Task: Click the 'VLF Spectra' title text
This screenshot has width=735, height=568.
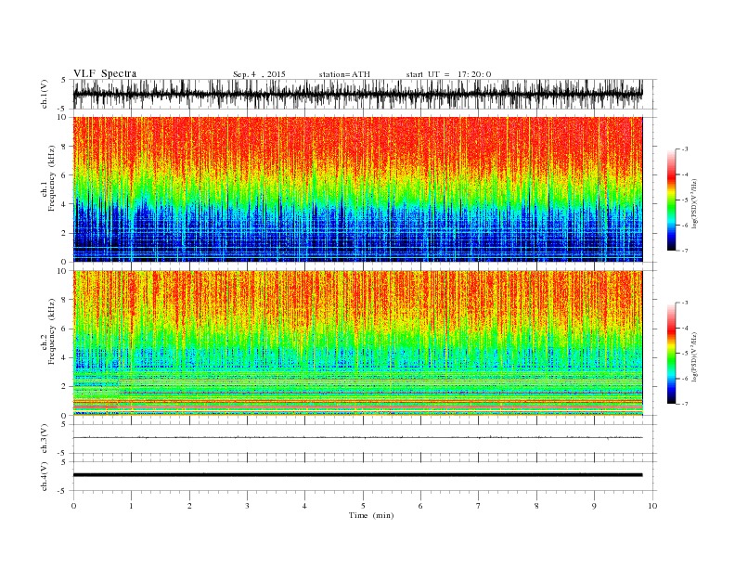Action: 105,73
